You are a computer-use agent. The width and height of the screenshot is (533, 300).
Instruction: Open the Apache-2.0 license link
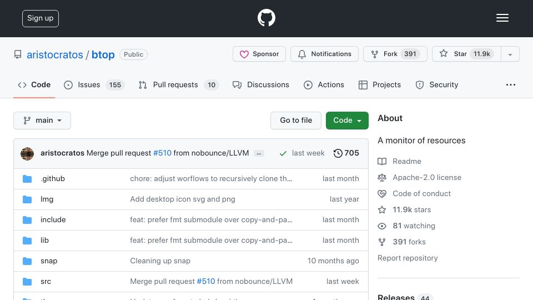[x=427, y=178]
